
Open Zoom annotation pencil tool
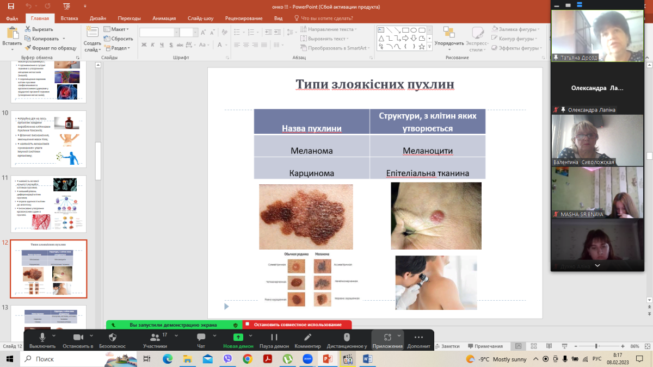(x=307, y=338)
